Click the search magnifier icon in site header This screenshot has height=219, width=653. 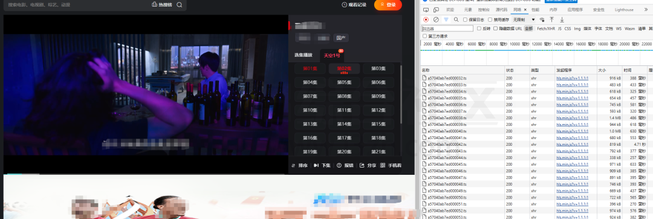coord(179,5)
